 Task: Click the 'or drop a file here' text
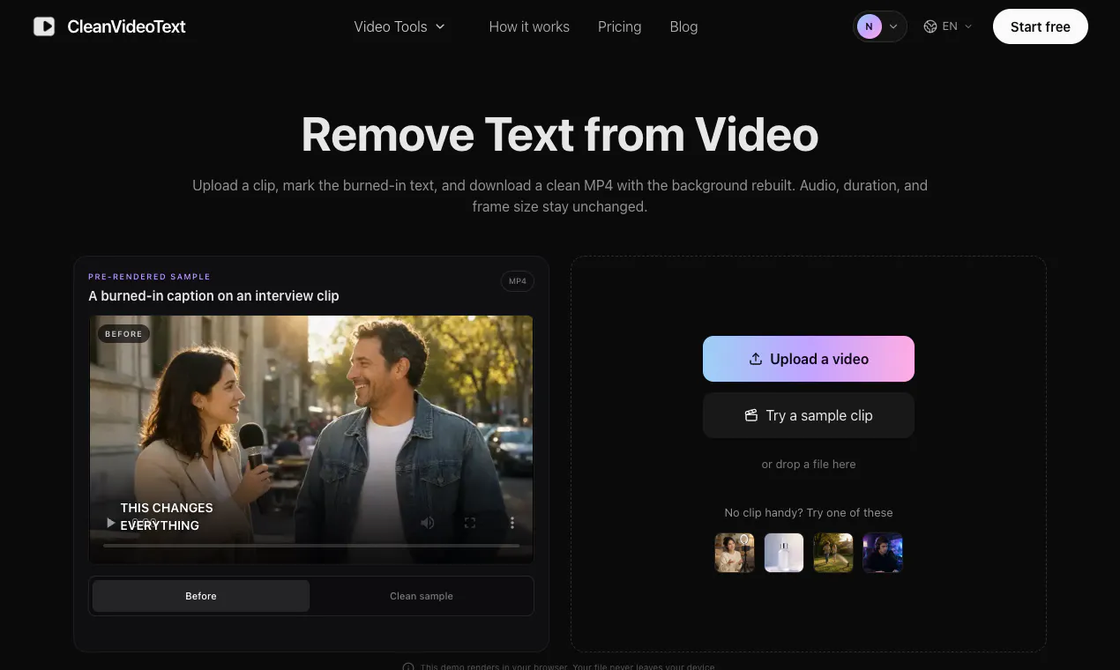click(x=809, y=464)
